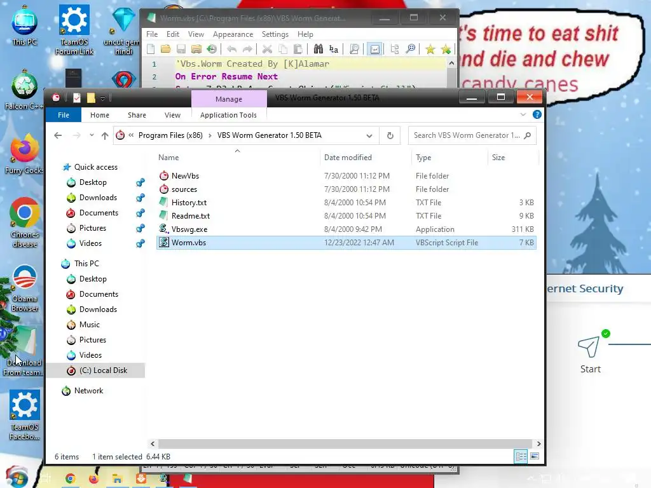The height and width of the screenshot is (488, 651).
Task: Select Quick access in navigation pane
Action: click(x=95, y=167)
